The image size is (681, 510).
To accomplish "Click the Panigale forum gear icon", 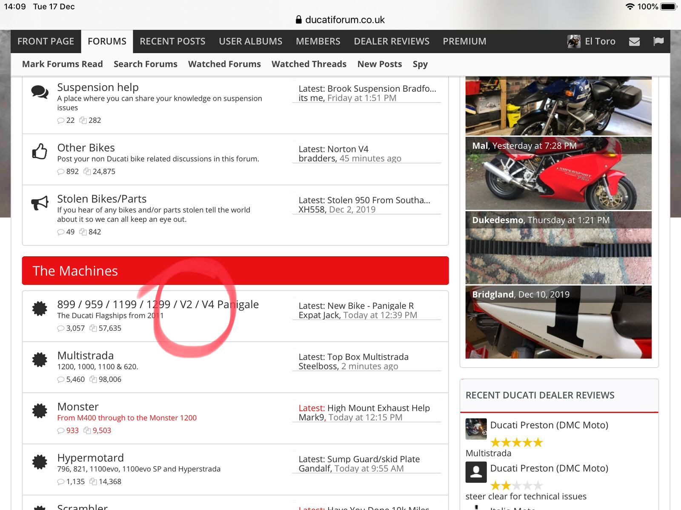I will [x=40, y=309].
